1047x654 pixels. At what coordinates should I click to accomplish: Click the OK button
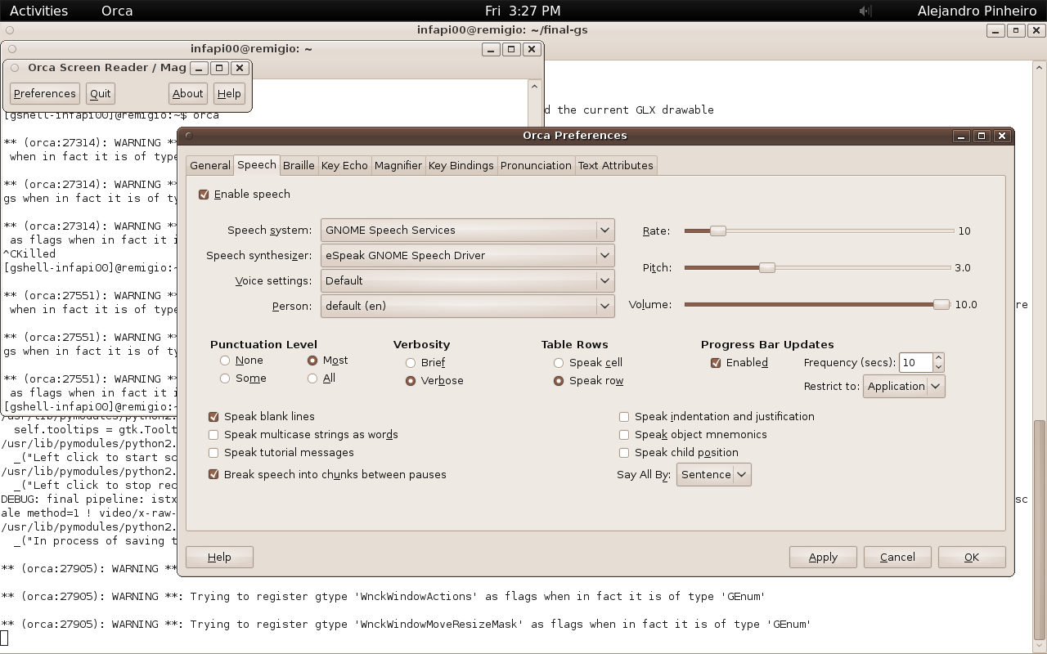(972, 557)
